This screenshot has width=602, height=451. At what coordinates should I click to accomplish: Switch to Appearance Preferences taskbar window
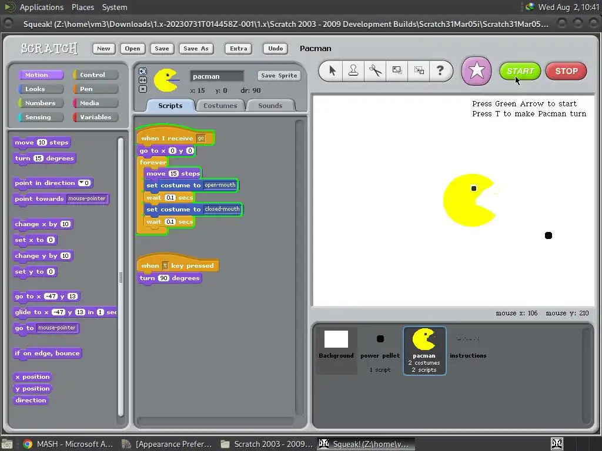pyautogui.click(x=166, y=444)
